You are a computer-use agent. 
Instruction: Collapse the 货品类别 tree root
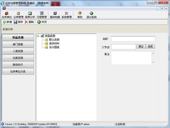click(x=38, y=36)
